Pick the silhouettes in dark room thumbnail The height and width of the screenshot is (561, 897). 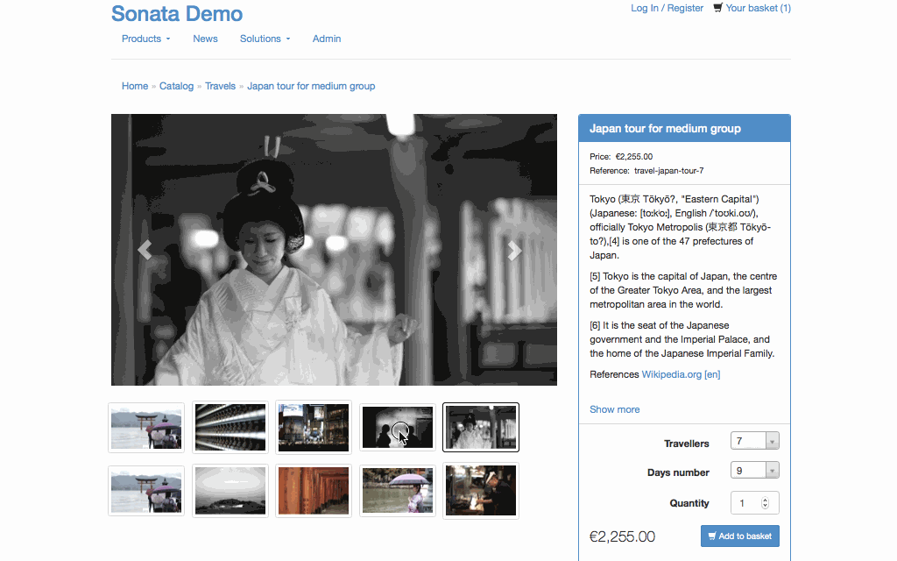[397, 427]
